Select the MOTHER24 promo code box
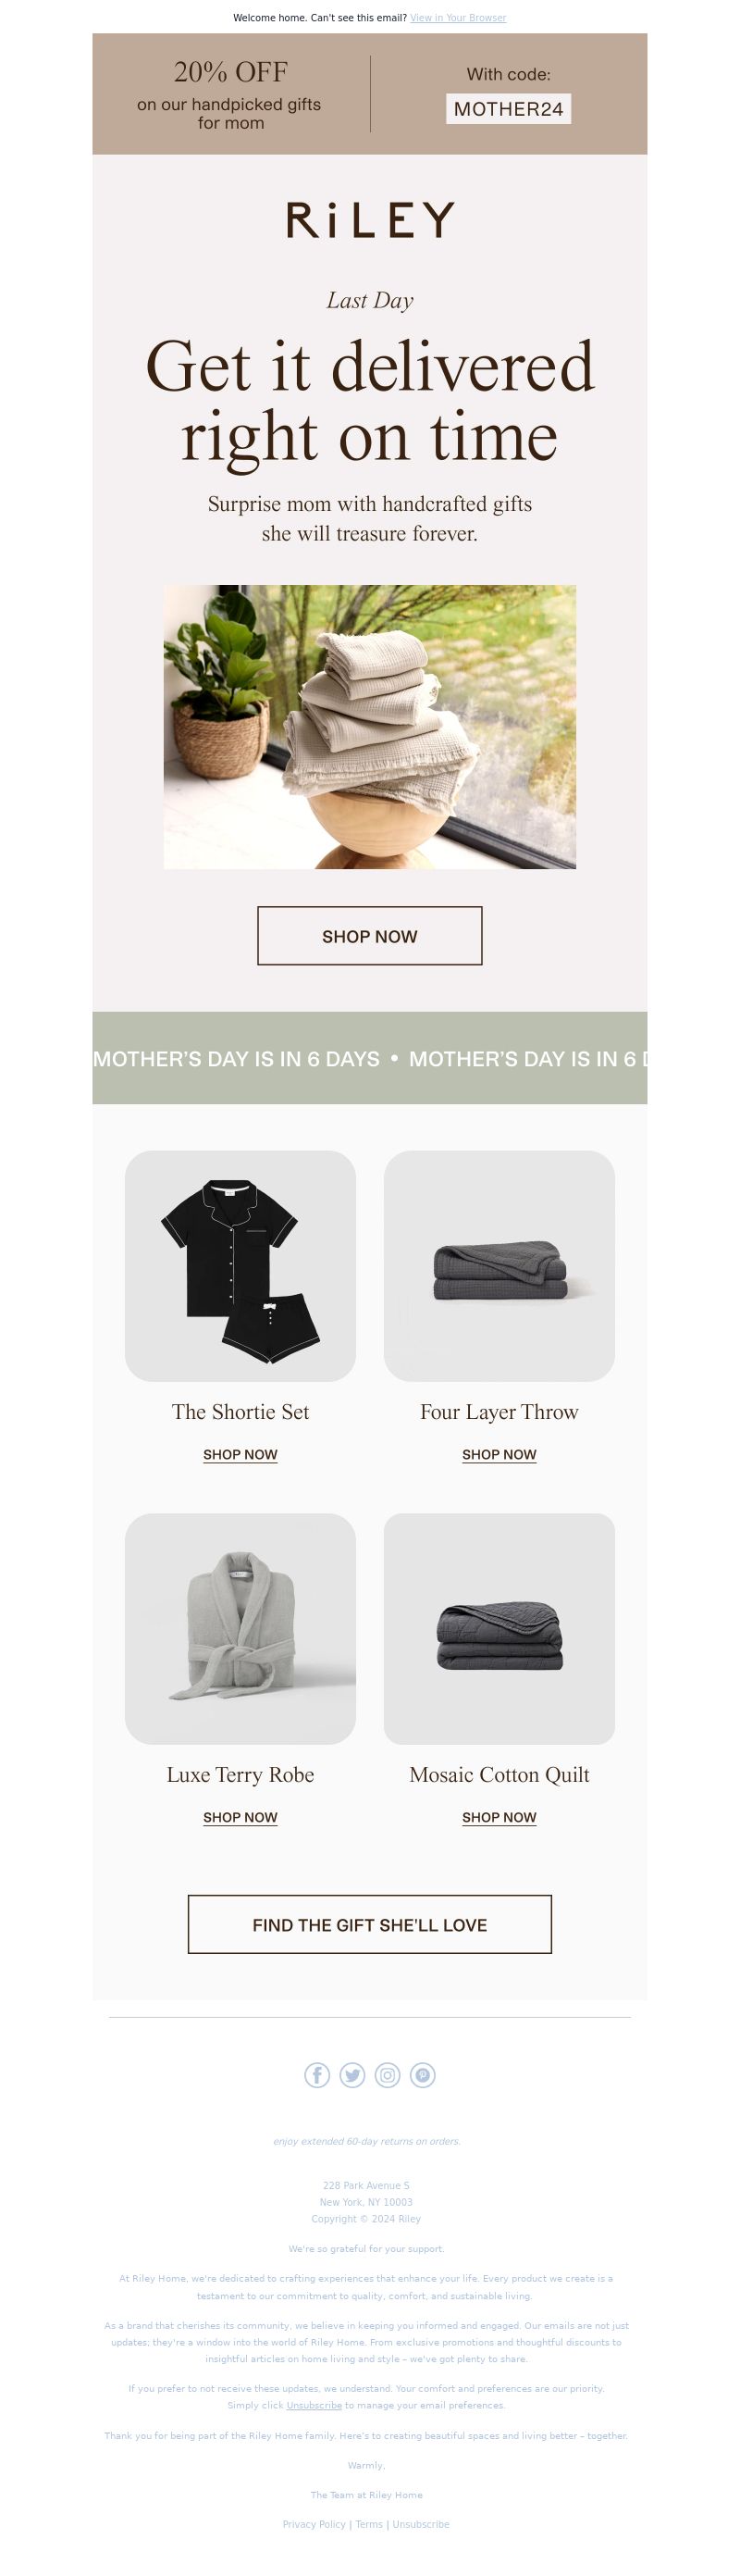This screenshot has width=740, height=2576. [508, 109]
